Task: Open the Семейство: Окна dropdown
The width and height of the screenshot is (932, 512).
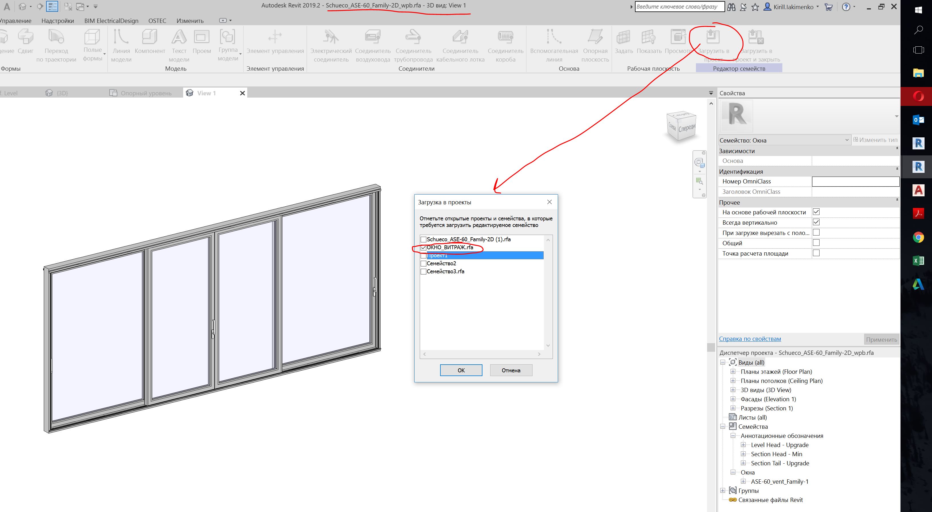Action: coord(784,140)
